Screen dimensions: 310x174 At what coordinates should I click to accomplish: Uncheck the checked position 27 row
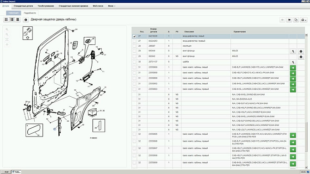(135, 37)
